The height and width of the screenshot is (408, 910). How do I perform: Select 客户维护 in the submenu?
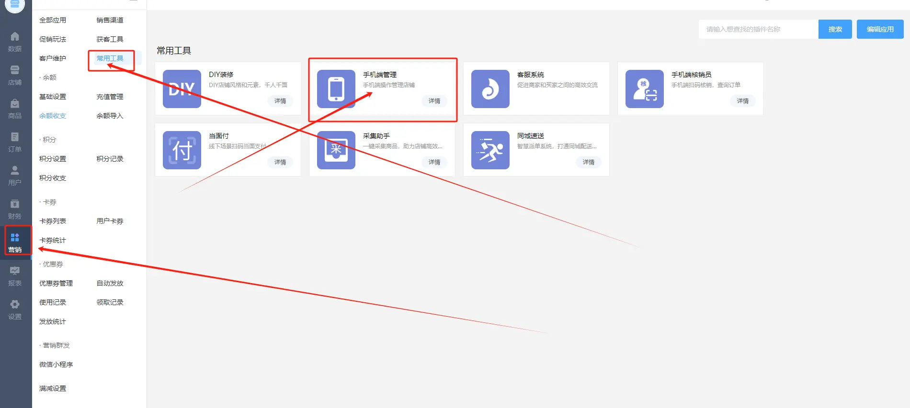pos(53,58)
